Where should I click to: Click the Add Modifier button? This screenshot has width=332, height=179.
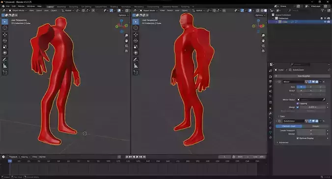tap(303, 76)
